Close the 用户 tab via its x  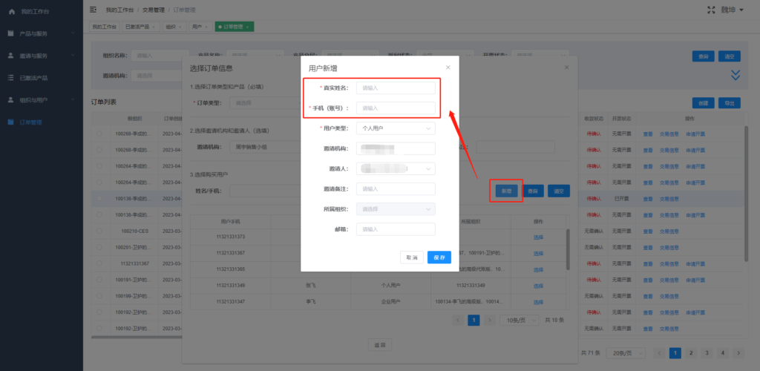pyautogui.click(x=206, y=27)
